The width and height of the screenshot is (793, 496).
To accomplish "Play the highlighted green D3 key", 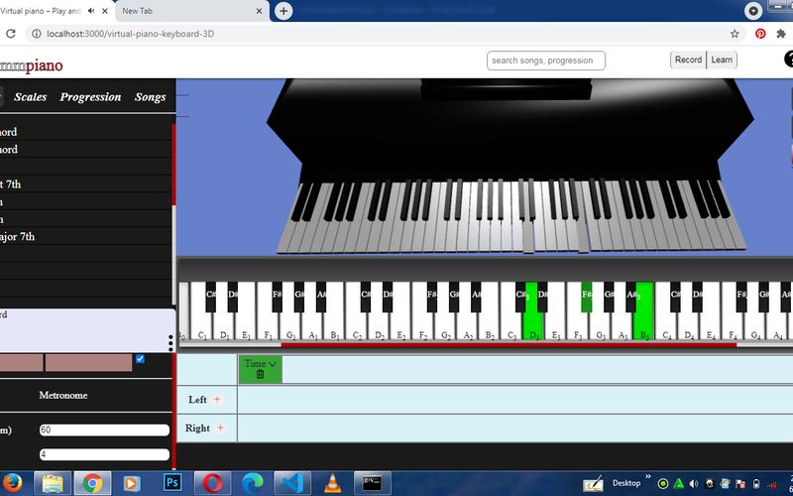I will 533,326.
